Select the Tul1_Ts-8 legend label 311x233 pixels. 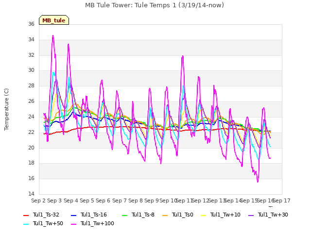143,215
